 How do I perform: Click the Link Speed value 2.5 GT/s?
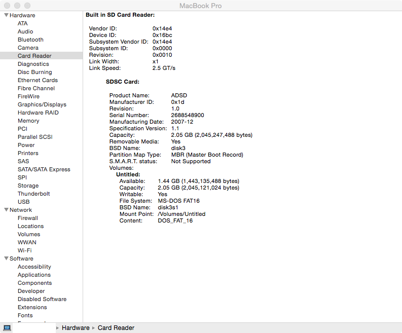click(x=164, y=68)
